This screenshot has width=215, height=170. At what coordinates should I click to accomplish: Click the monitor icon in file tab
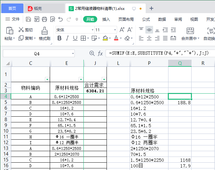point(134,9)
